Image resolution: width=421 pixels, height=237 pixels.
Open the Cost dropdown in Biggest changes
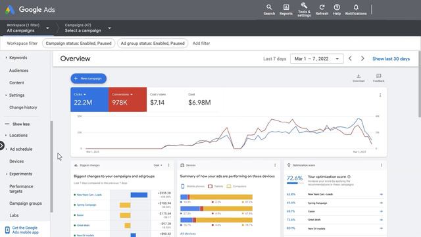(158, 165)
